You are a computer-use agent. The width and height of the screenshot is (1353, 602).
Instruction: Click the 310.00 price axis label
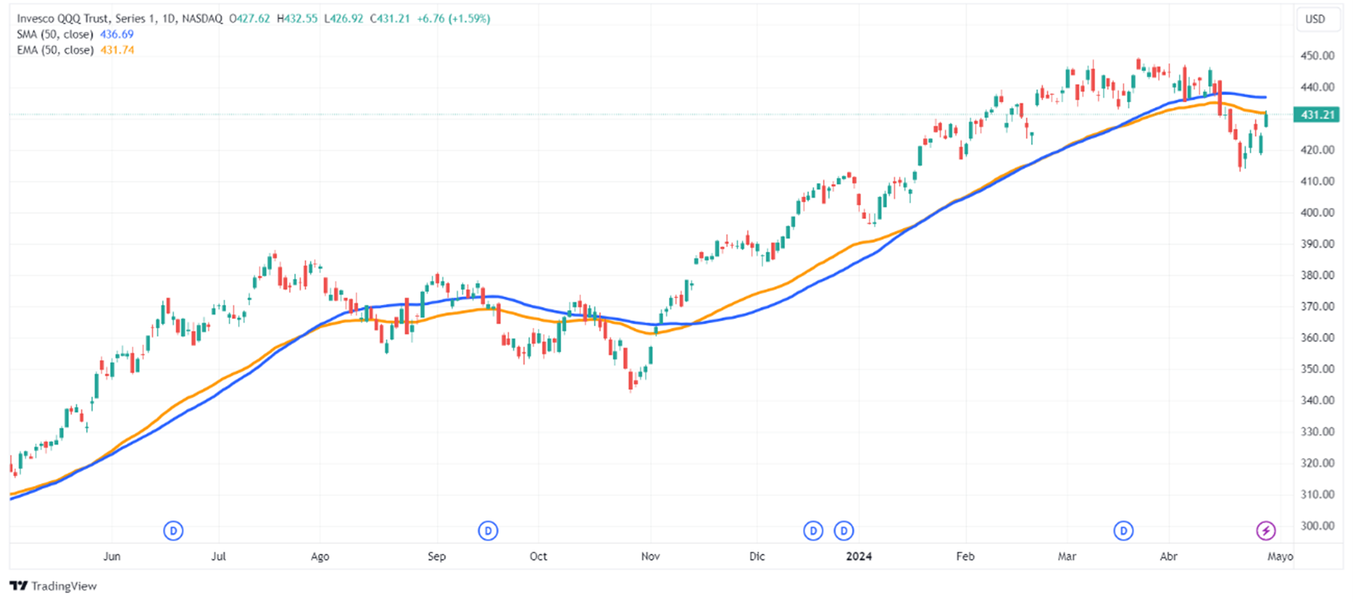click(x=1318, y=494)
